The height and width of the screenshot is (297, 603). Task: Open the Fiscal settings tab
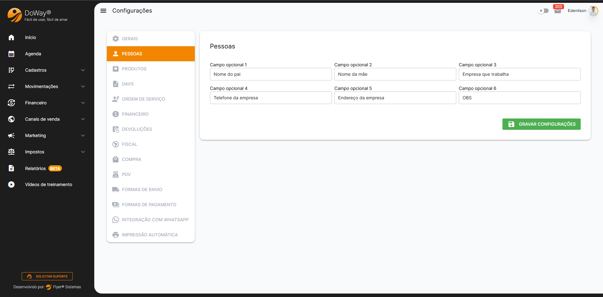click(129, 144)
